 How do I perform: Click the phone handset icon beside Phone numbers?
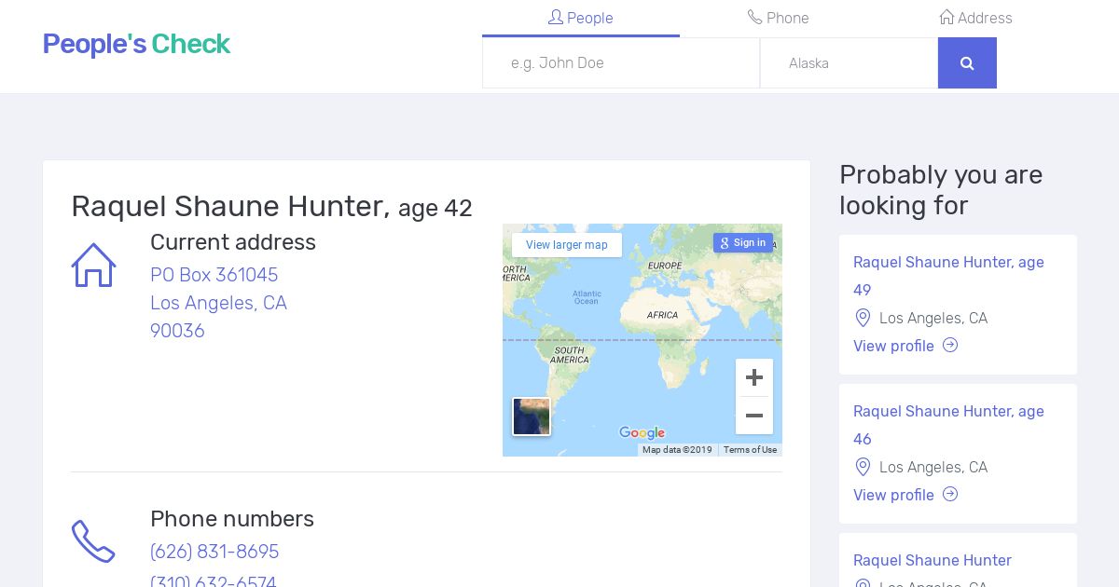93,541
